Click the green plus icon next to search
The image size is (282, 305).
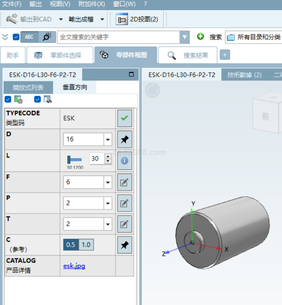point(200,37)
